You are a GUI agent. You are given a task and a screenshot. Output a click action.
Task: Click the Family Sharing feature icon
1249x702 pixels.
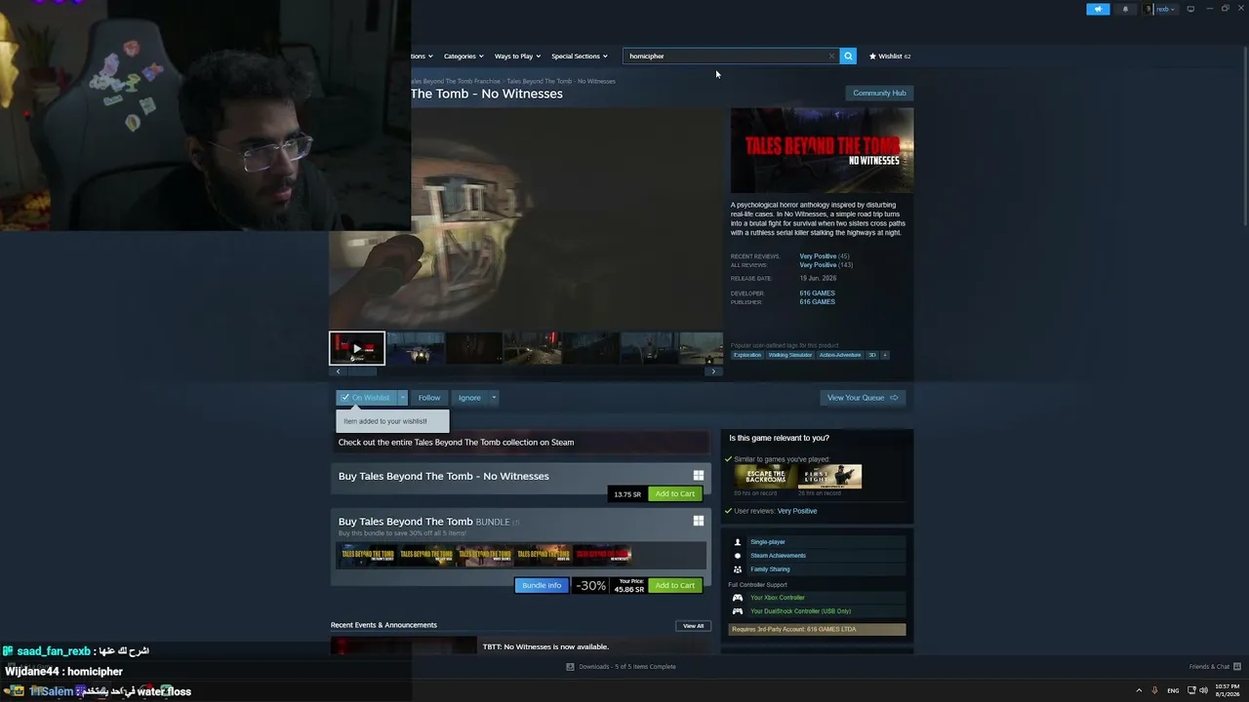[738, 569]
